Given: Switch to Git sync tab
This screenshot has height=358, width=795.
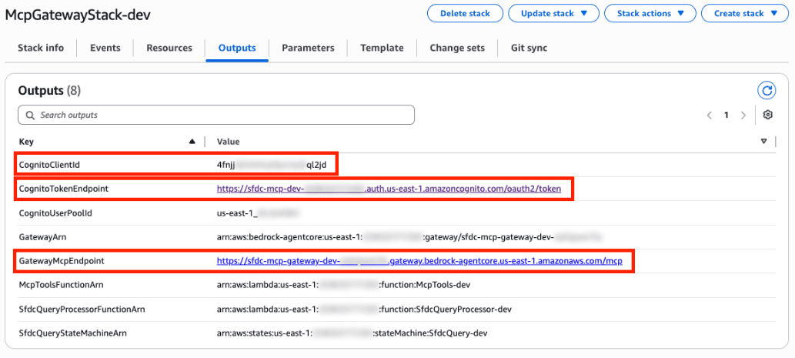Looking at the screenshot, I should point(529,49).
